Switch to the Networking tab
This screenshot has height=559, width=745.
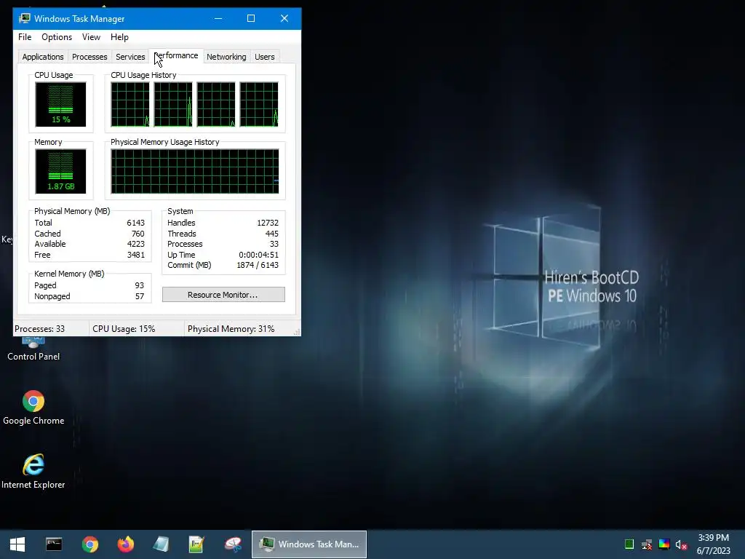click(x=226, y=57)
